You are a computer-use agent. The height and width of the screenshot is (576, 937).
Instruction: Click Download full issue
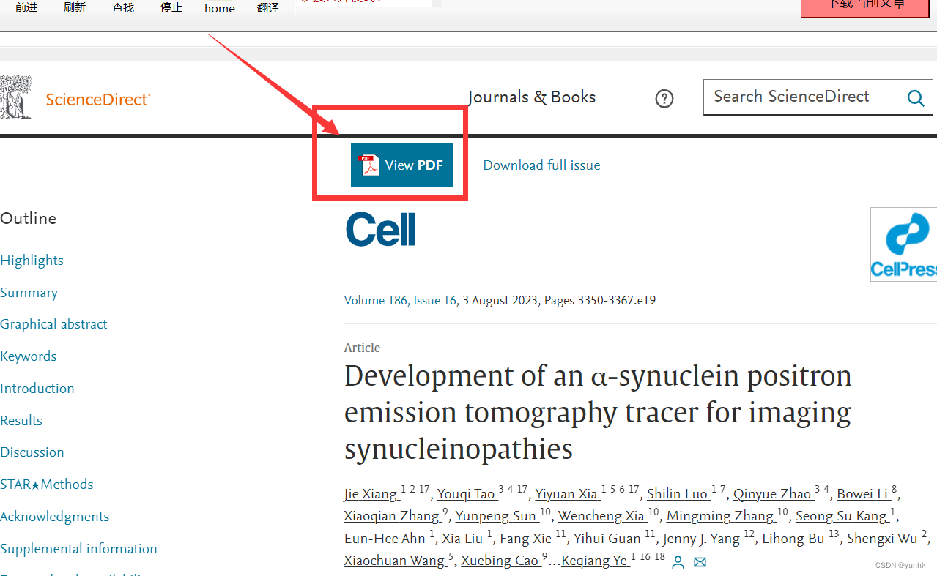[541, 165]
